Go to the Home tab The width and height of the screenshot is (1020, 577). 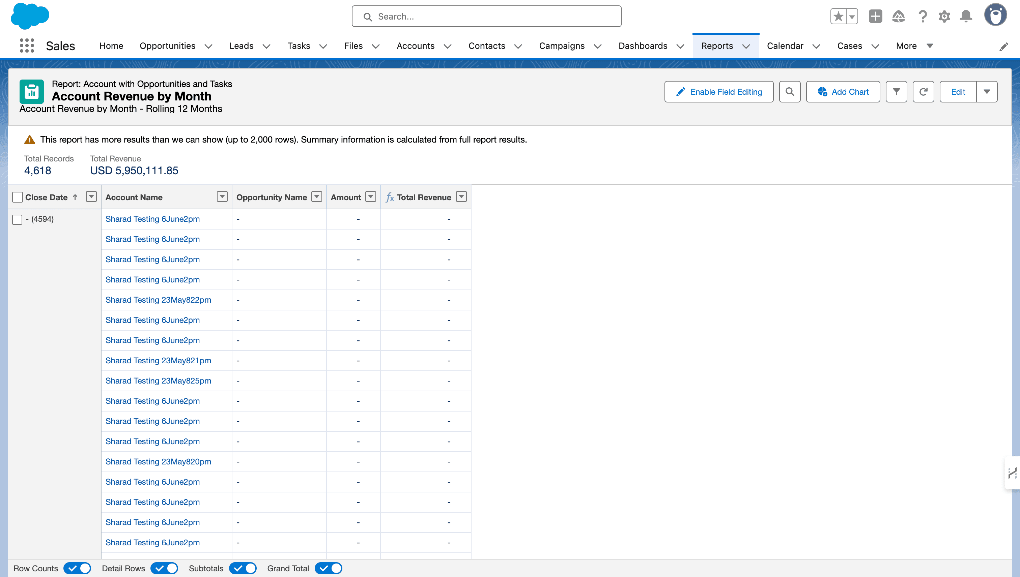pyautogui.click(x=111, y=46)
